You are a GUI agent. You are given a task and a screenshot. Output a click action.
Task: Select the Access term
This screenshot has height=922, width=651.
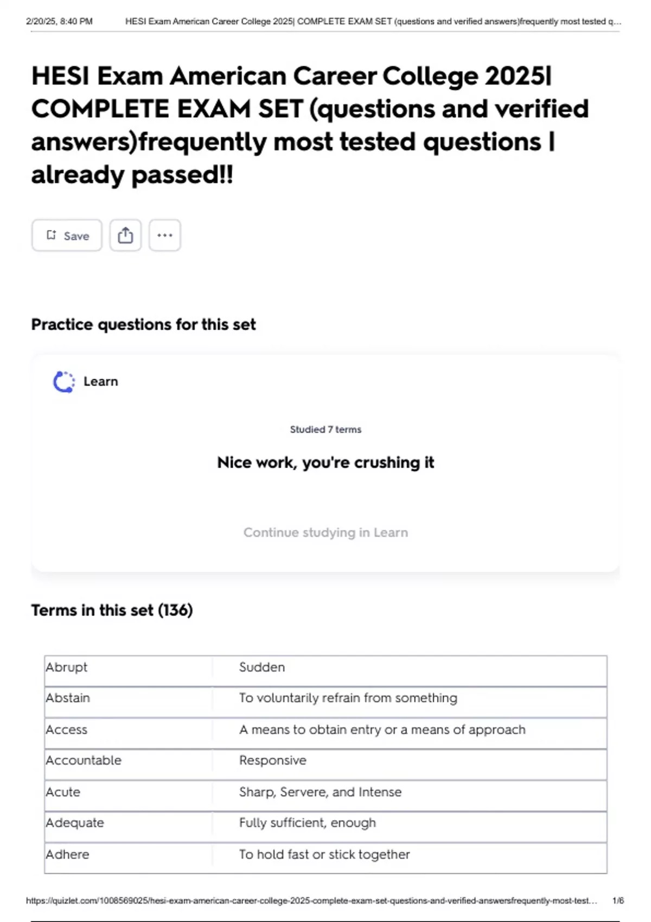(66, 729)
